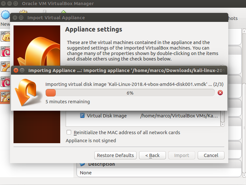
Task: Click the Restore Defaults button
Action: (x=115, y=155)
